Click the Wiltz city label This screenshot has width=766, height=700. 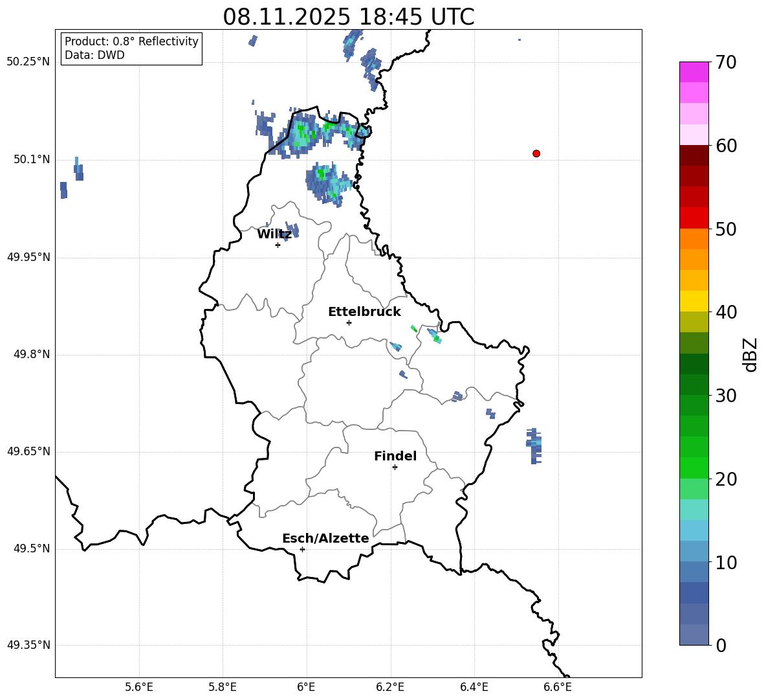[274, 234]
